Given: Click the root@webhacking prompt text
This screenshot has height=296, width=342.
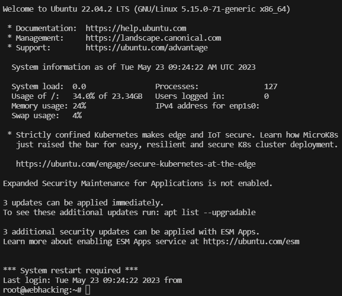Looking at the screenshot, I should coord(42,290).
